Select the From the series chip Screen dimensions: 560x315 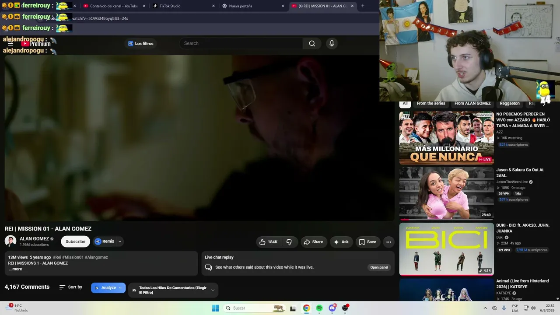(x=431, y=104)
